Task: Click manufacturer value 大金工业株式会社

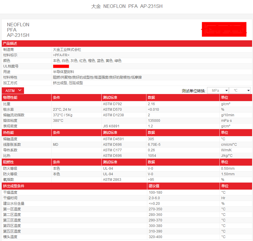Action: tap(67, 50)
